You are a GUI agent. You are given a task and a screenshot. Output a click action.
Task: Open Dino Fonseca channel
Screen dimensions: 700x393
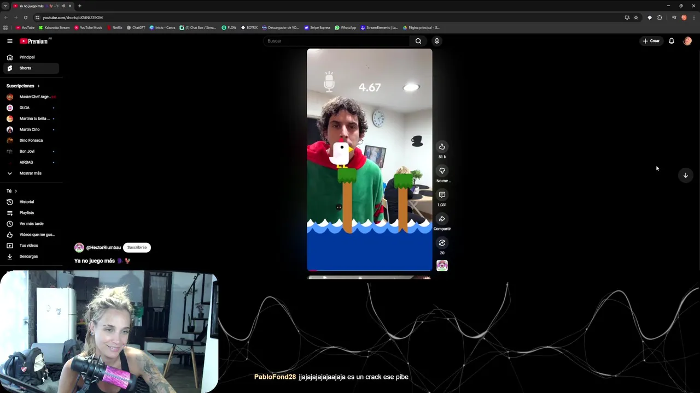click(30, 140)
